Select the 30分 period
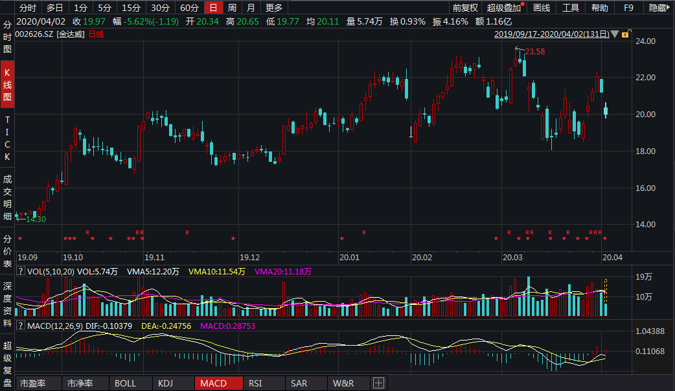This screenshot has width=675, height=391. pos(160,8)
